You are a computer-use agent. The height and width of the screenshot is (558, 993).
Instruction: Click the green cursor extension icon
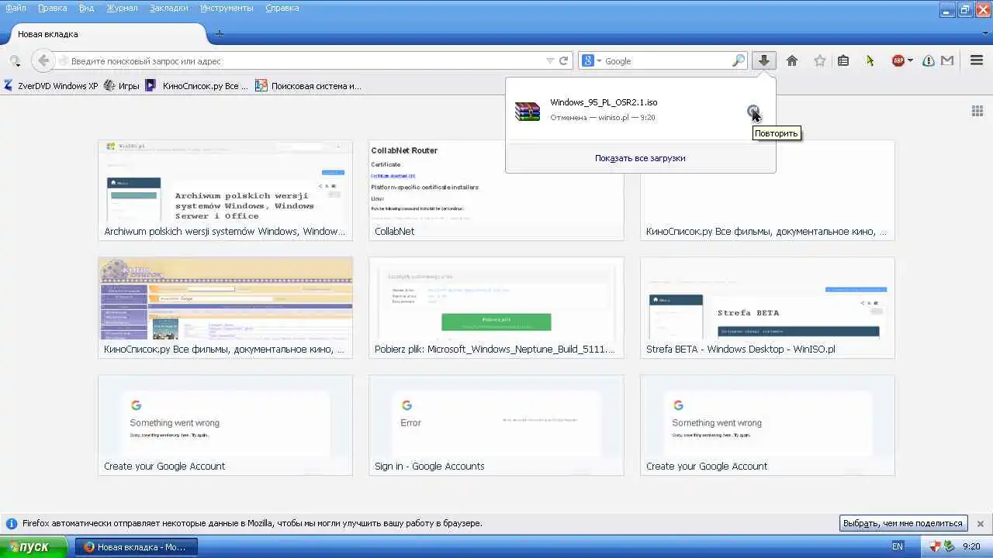(x=870, y=60)
